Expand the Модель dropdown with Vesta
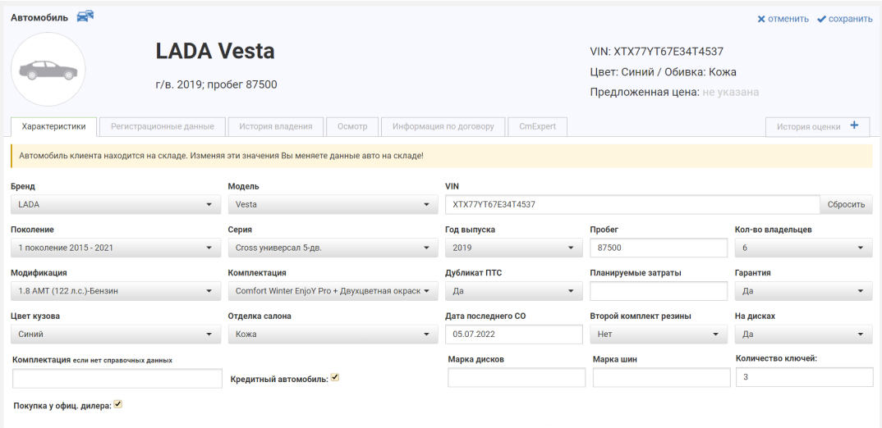 pos(332,205)
